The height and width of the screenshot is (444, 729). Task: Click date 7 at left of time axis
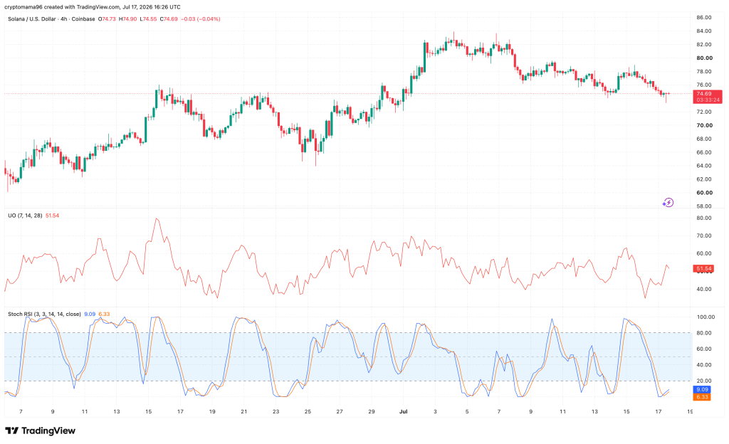[x=21, y=411]
